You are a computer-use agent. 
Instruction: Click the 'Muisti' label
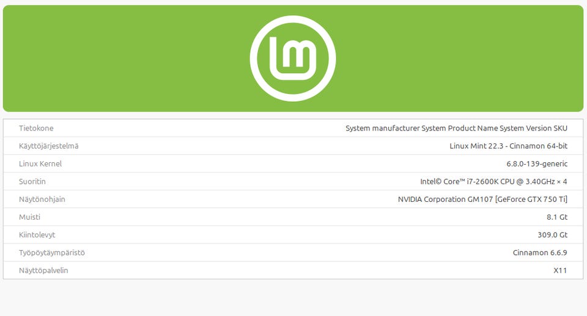coord(29,217)
